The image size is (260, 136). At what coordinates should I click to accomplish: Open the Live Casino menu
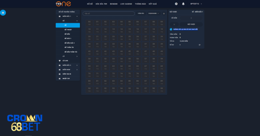[126, 4]
